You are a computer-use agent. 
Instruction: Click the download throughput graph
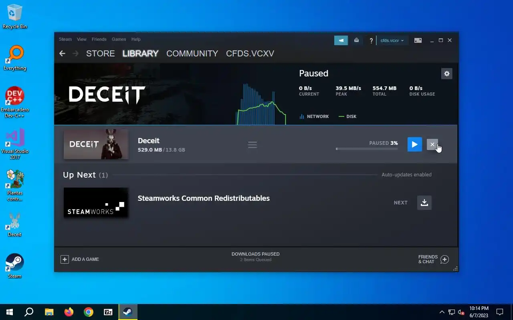click(261, 104)
